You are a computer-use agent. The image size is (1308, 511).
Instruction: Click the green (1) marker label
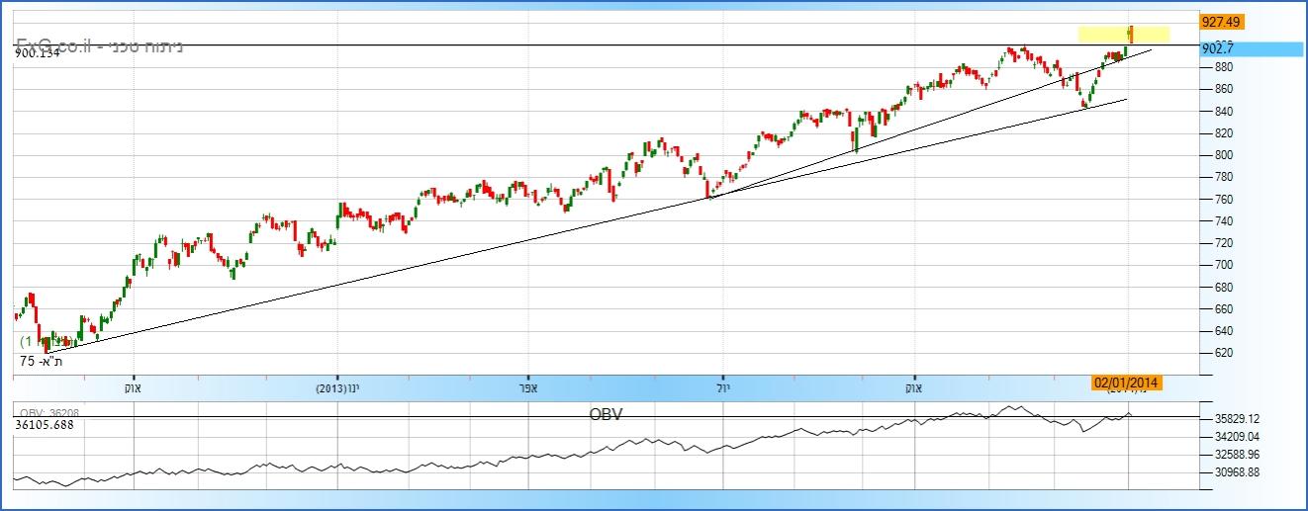tap(31, 341)
